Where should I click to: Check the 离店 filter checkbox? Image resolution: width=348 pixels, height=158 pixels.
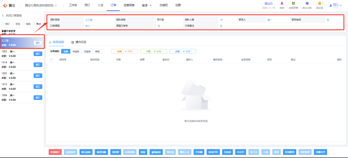[x=34, y=24]
